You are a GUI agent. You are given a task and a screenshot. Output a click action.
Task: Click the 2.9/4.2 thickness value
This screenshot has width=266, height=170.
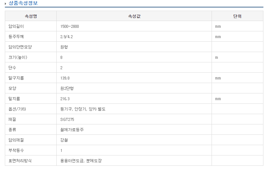66,37
